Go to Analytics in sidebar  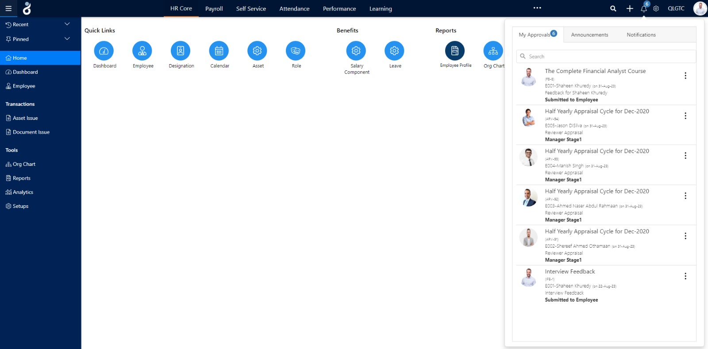[x=23, y=192]
